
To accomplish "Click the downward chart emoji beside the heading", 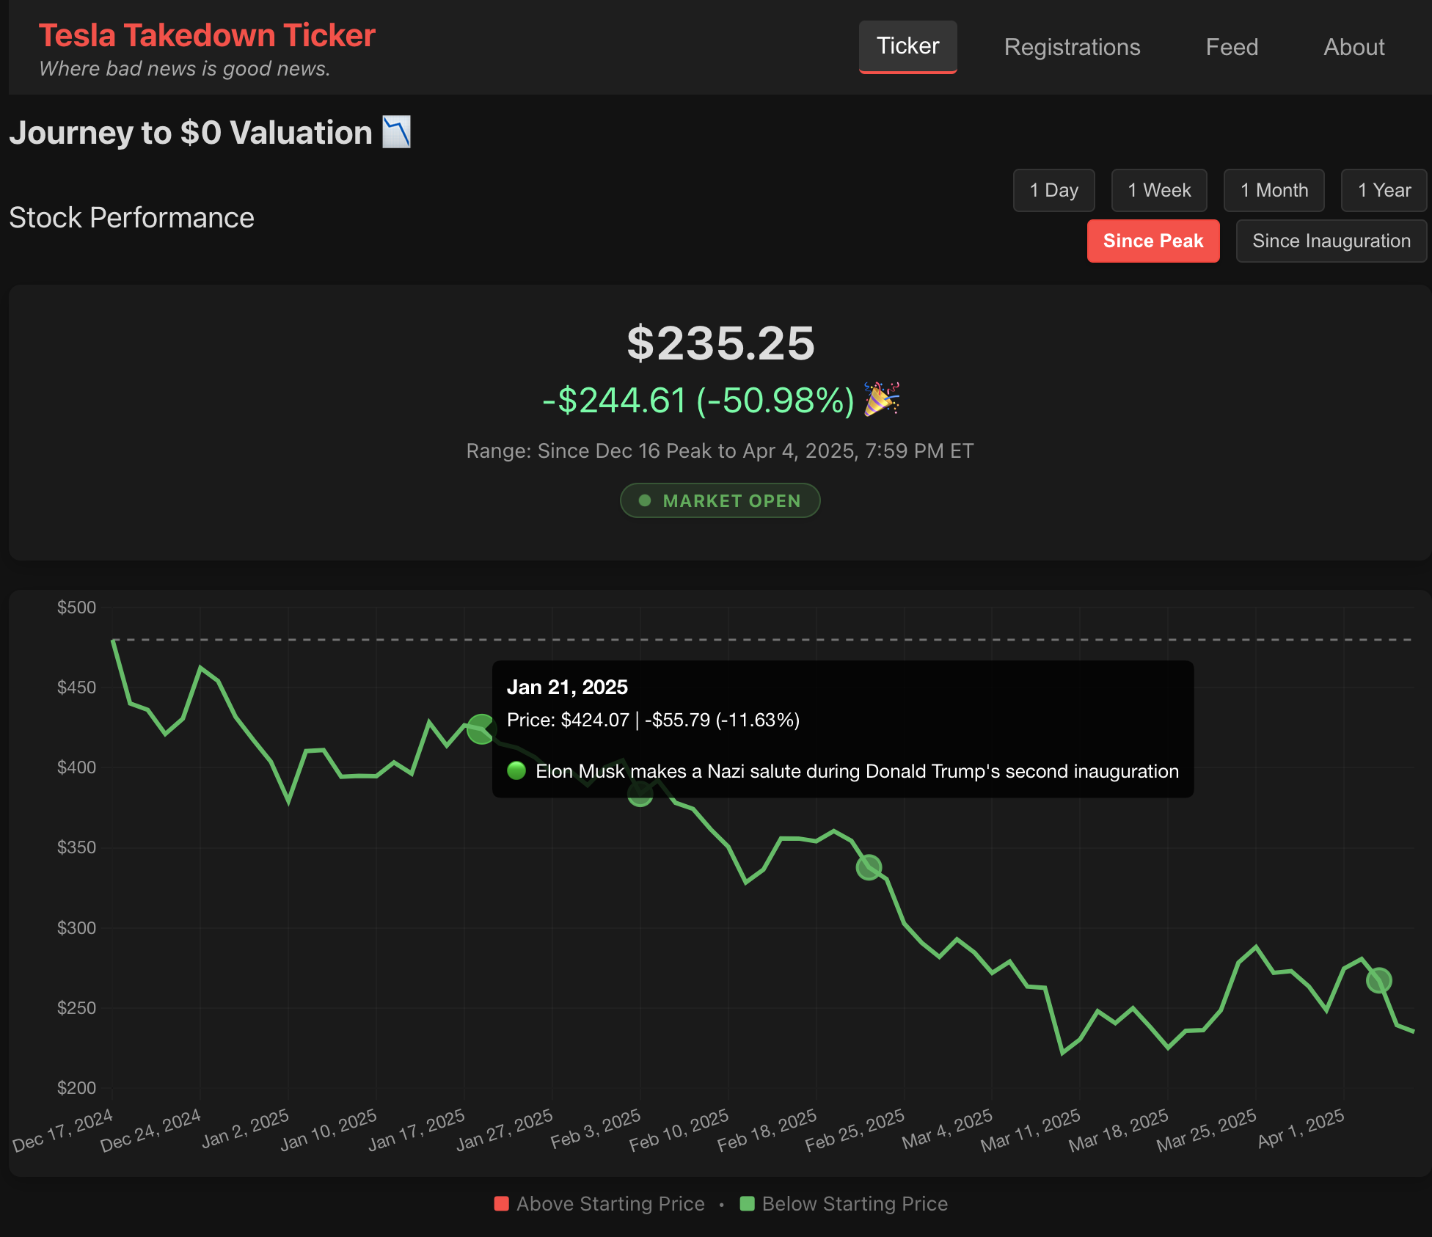I will [396, 132].
